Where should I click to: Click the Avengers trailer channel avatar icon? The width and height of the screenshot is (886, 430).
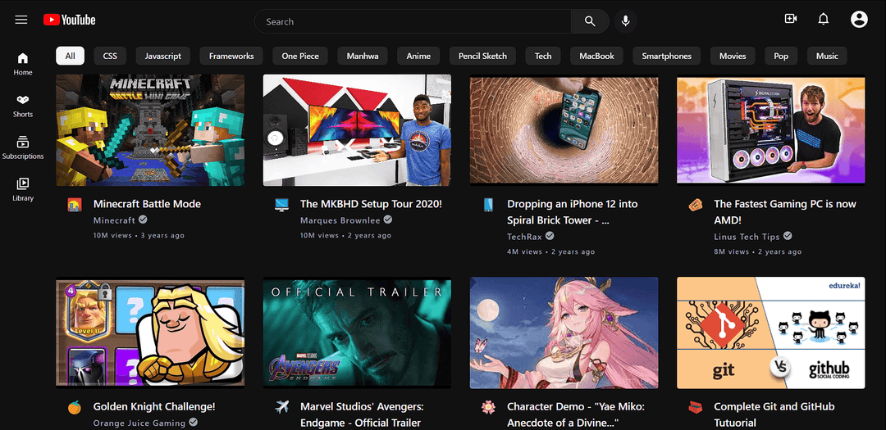[281, 407]
